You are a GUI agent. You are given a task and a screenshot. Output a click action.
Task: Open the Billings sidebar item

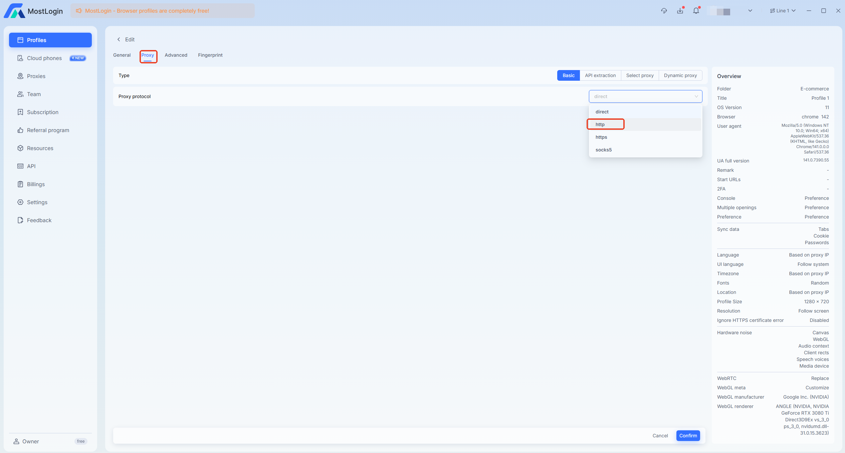coord(36,184)
